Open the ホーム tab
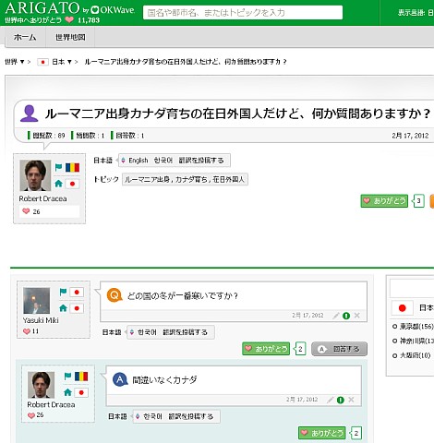This screenshot has height=443, width=434. point(25,37)
